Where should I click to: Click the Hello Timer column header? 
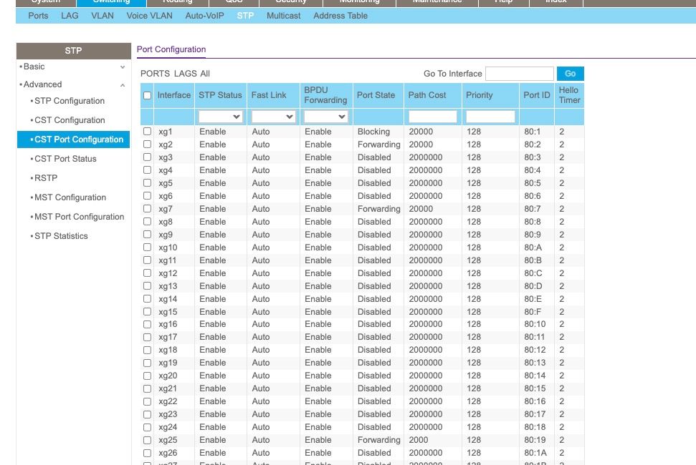[x=570, y=95]
